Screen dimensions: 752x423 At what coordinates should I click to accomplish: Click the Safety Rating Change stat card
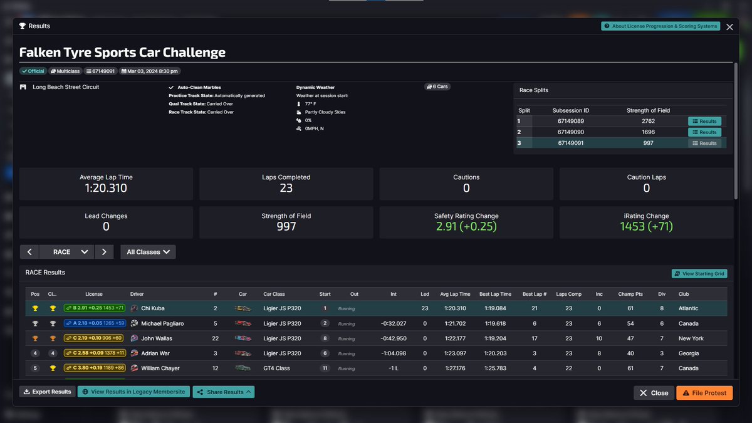click(x=466, y=222)
